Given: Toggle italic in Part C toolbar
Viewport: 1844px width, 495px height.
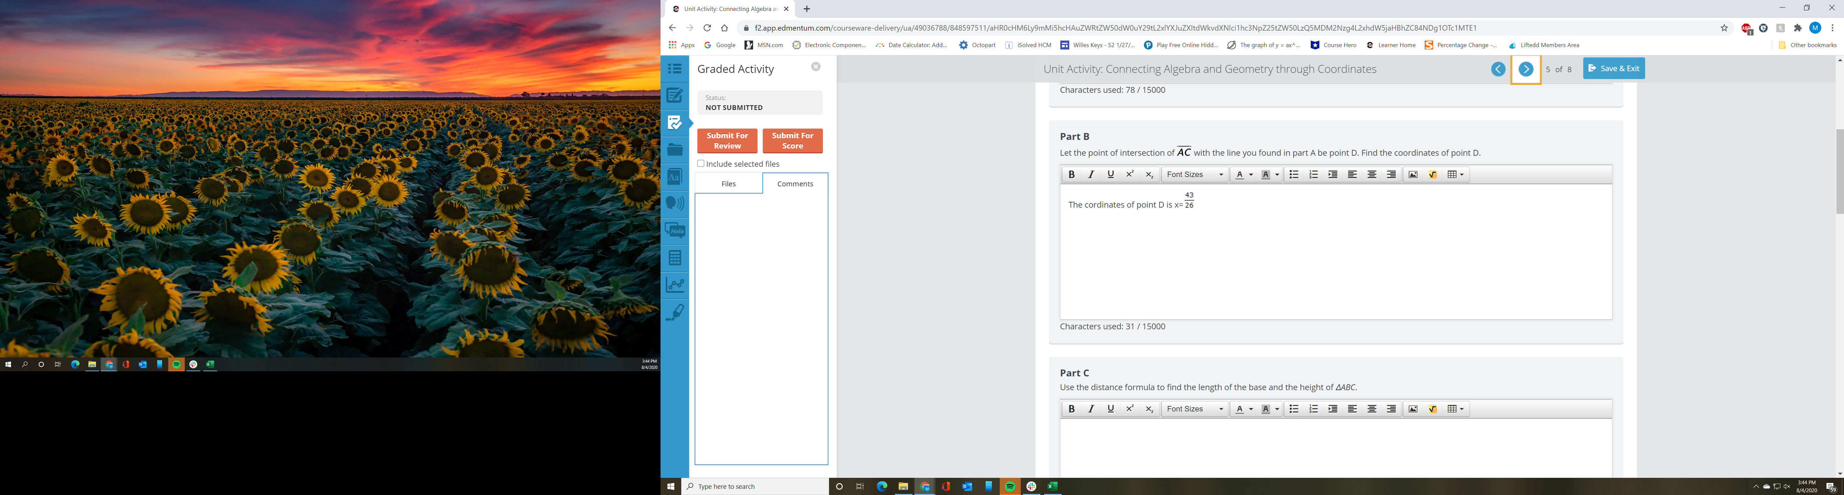Looking at the screenshot, I should pyautogui.click(x=1090, y=409).
